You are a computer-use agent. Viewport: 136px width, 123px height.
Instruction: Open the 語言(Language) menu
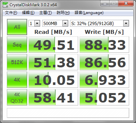click(x=89, y=13)
